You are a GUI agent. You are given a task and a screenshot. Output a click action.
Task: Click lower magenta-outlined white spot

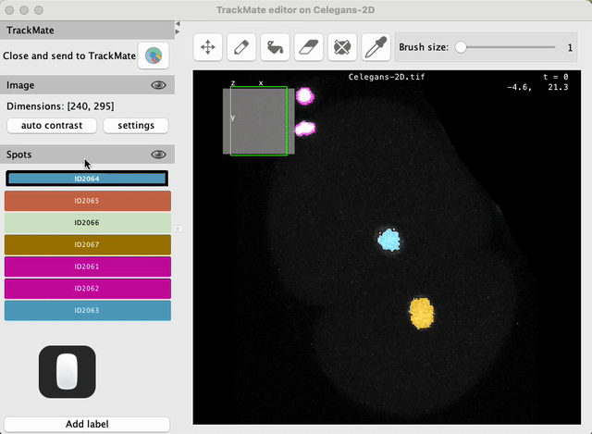click(x=305, y=129)
